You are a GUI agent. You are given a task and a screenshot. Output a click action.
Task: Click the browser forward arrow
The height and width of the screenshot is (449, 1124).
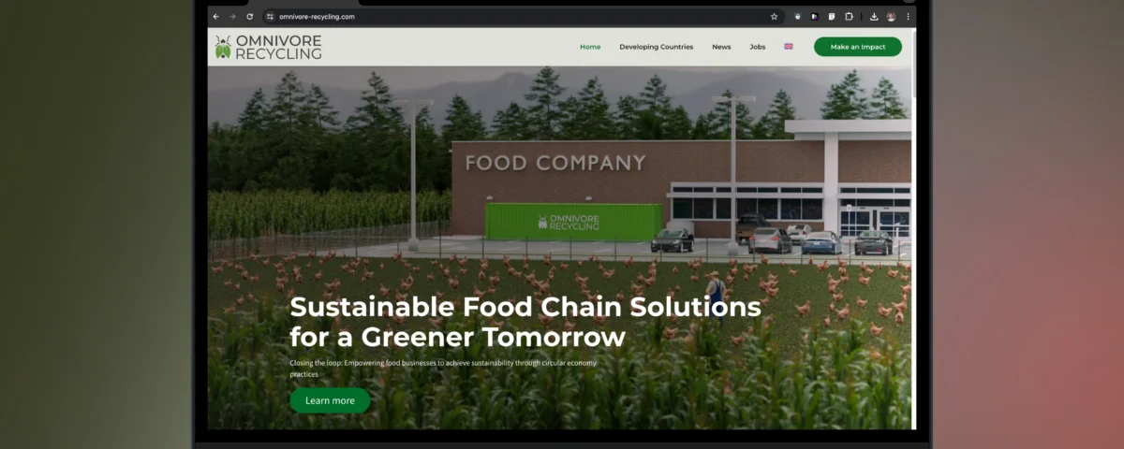(x=232, y=16)
